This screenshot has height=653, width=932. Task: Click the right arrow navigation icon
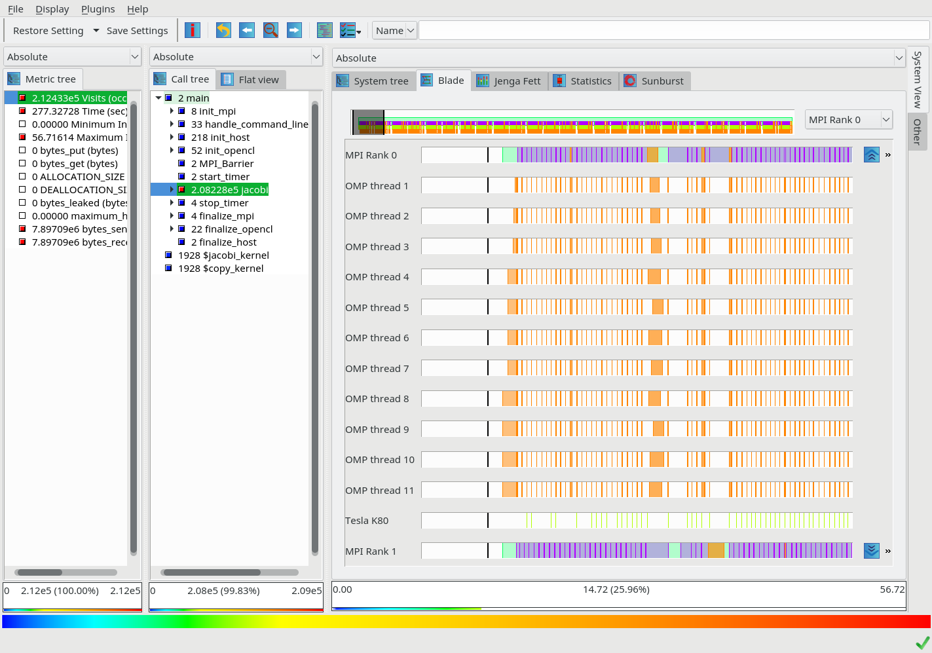(x=295, y=30)
